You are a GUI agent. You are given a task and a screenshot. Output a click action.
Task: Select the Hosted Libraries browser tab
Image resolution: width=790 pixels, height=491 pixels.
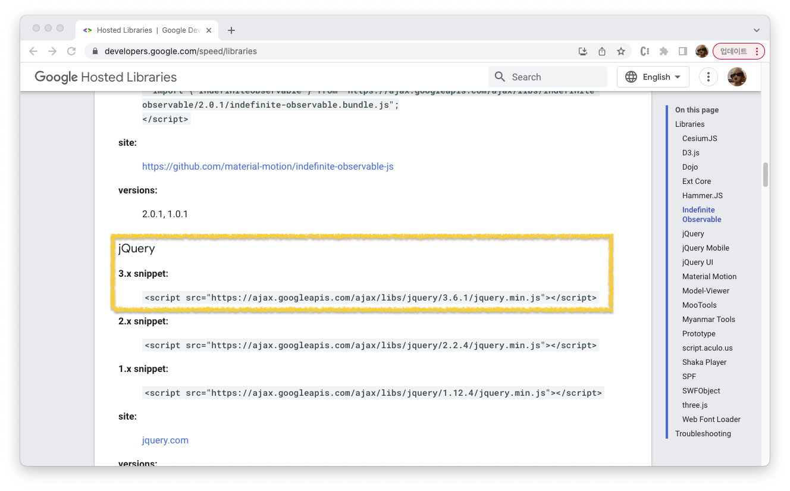click(148, 30)
